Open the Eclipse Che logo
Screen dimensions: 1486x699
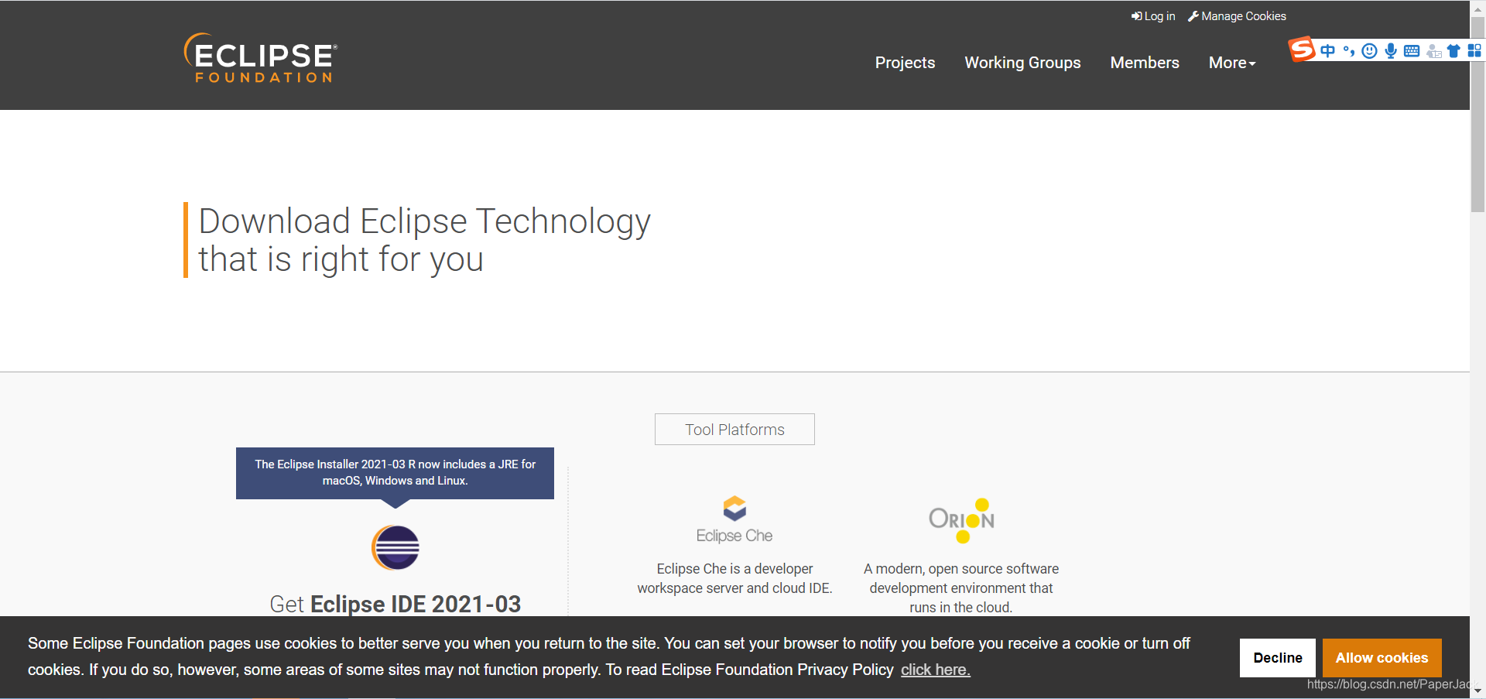point(734,519)
